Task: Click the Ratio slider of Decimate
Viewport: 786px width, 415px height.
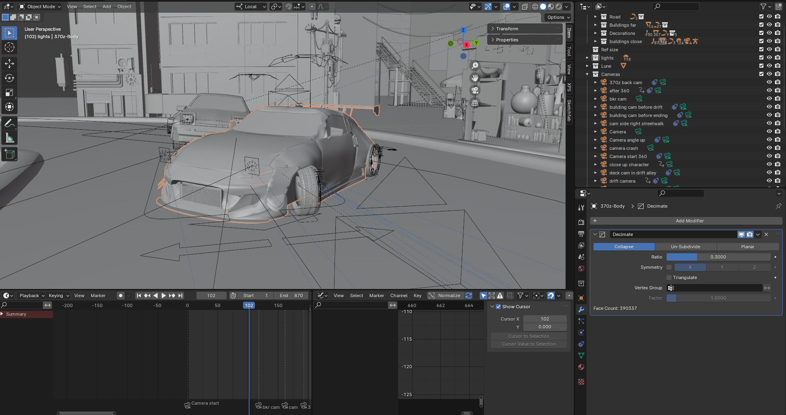Action: pyautogui.click(x=718, y=257)
